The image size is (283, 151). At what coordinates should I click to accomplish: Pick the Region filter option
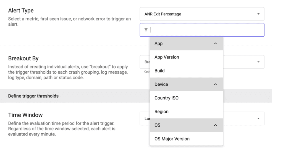[x=161, y=112]
